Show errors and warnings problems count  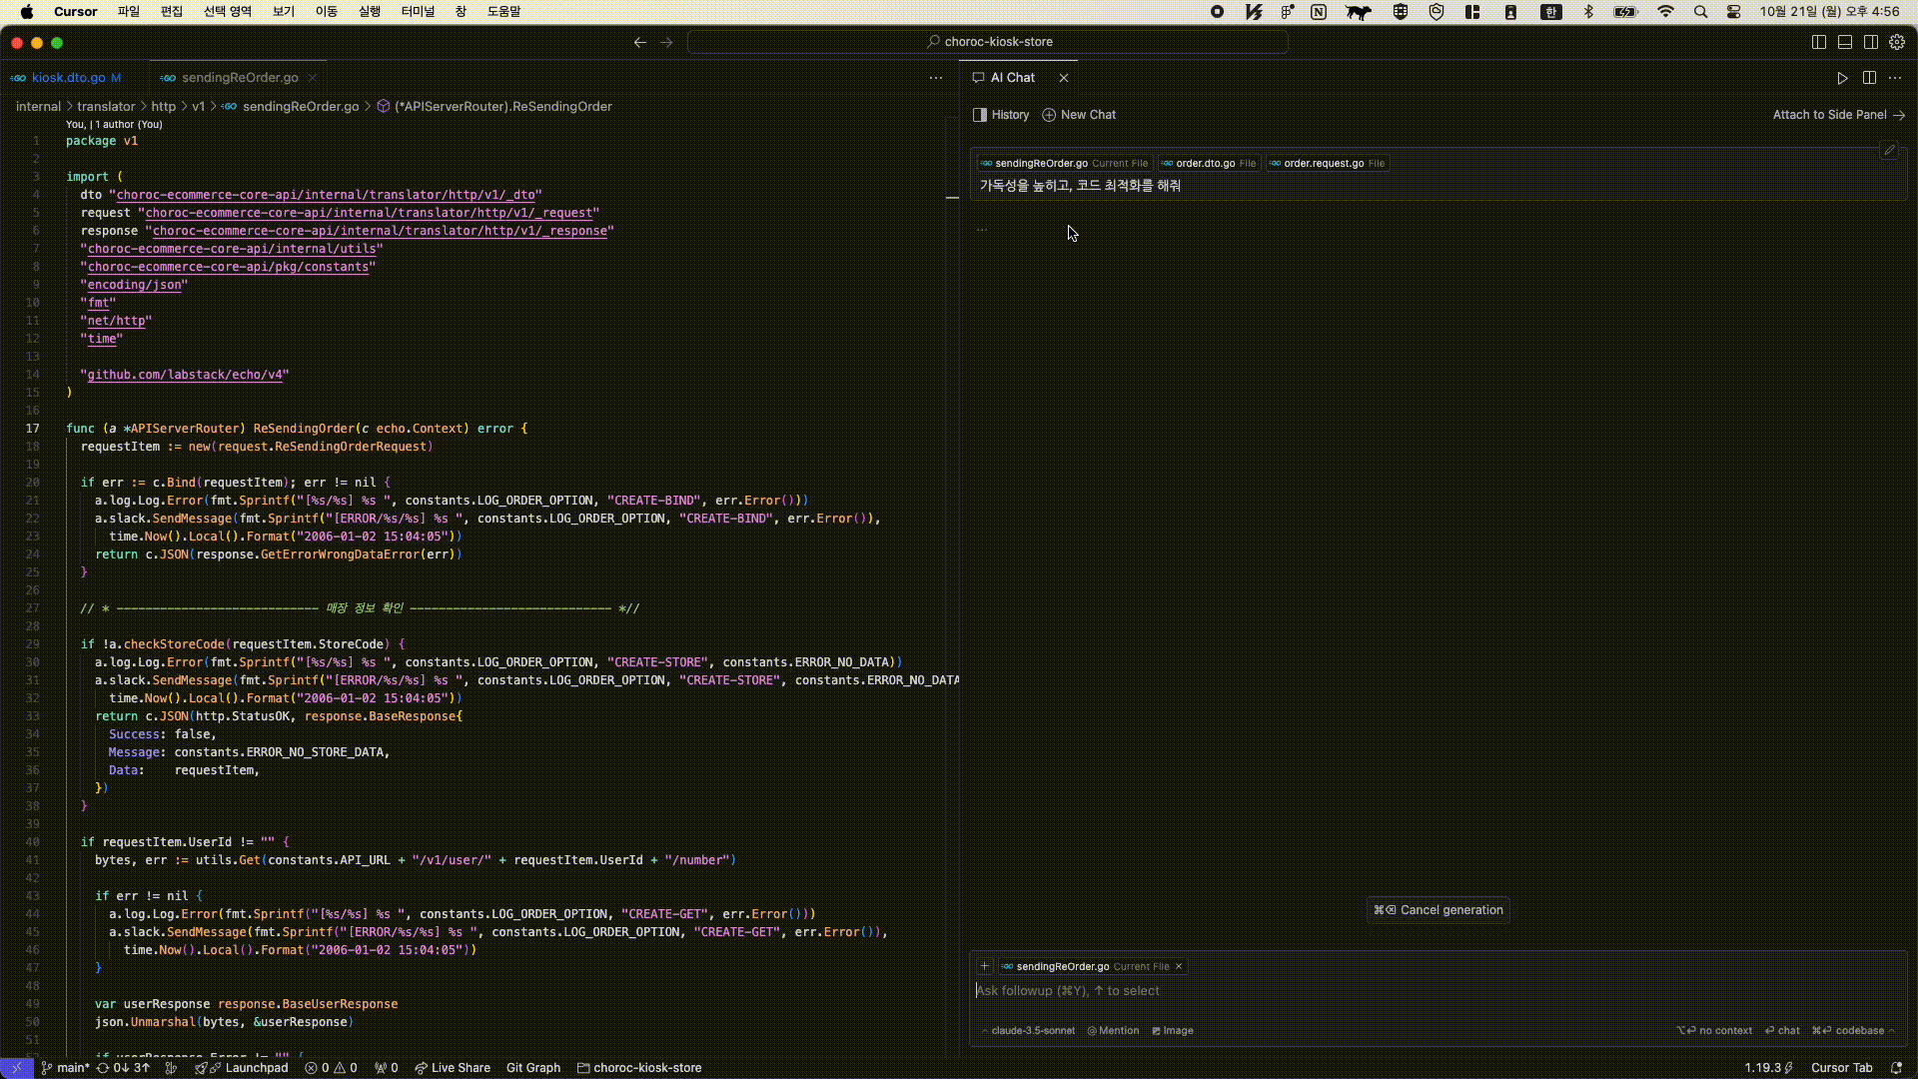tap(331, 1068)
